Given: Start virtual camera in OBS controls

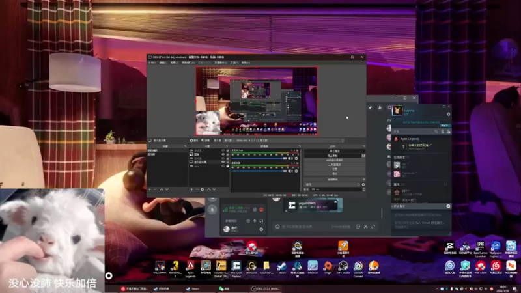Looking at the screenshot, I should click(335, 160).
